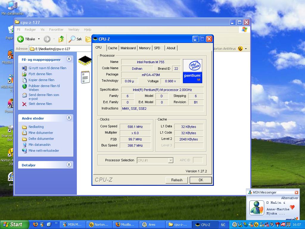305x229 pixels.
Task: Collapse the Fil- og mappeoppgaver panel
Action: click(x=69, y=59)
